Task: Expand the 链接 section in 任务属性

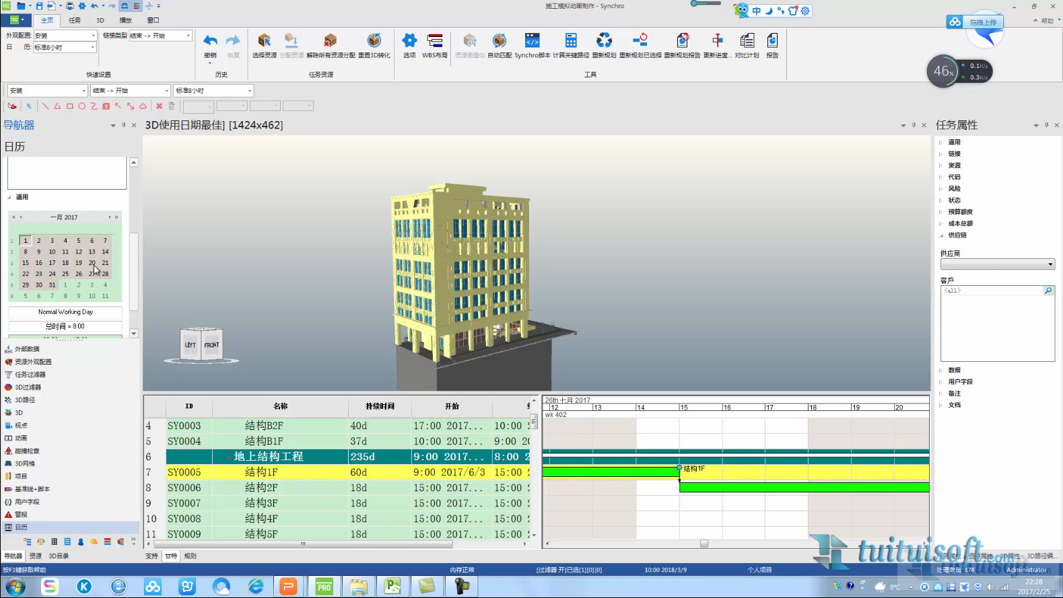Action: [954, 154]
